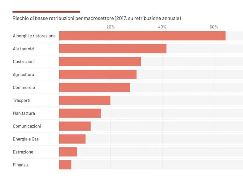Image resolution: width=243 pixels, height=182 pixels.
Task: Select the Estrazione bar
Action: click(68, 152)
